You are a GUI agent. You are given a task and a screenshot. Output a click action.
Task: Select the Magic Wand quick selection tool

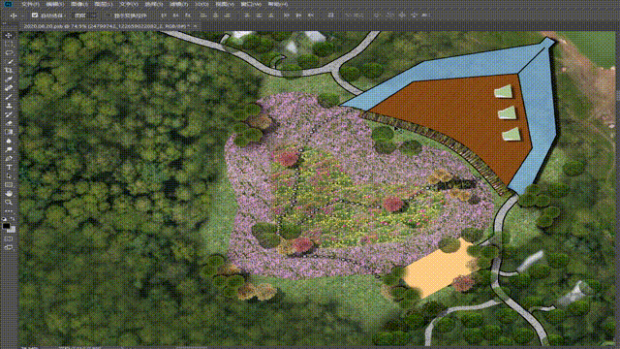pyautogui.click(x=9, y=62)
